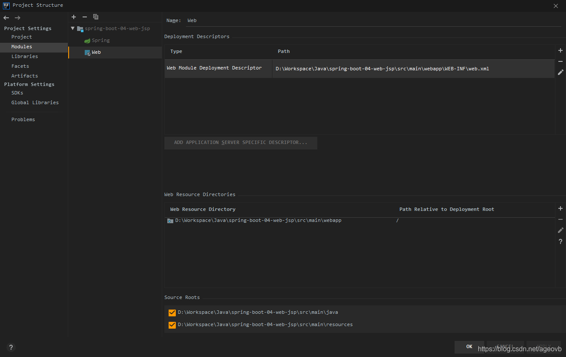Viewport: 566px width, 357px height.
Task: Go forward with the right arrow icon
Action: 17,18
